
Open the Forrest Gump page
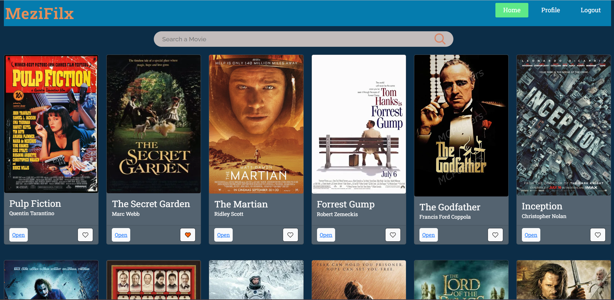[326, 235]
